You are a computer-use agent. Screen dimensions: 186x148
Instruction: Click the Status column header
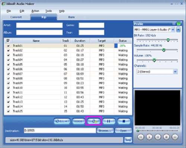coord(123,41)
